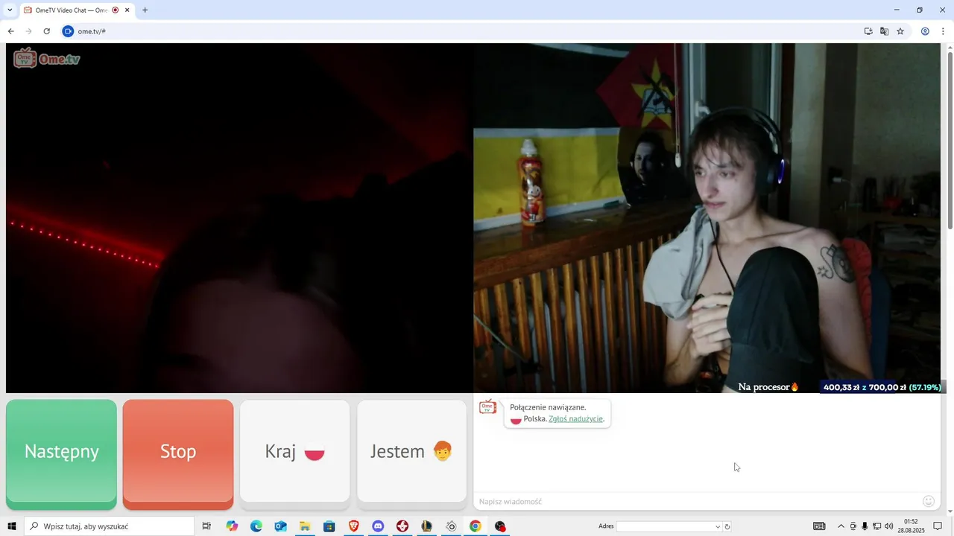Screen dimensions: 954x536
Task: Click the Na procesor goal label
Action: pos(768,387)
